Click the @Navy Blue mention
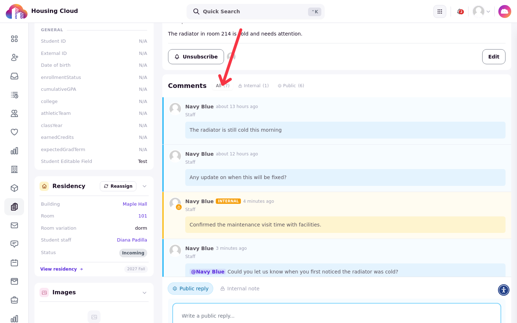Screen dimensions: 517x323 pos(208,272)
